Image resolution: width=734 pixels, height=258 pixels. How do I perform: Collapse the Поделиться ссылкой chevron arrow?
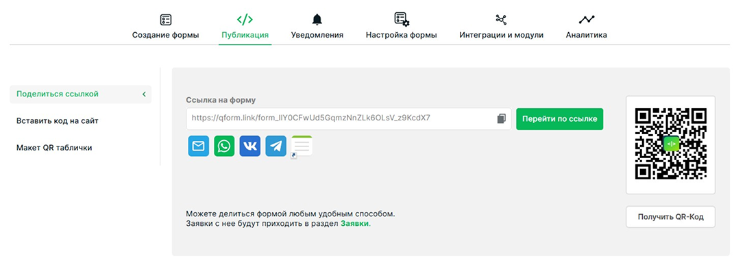click(144, 94)
